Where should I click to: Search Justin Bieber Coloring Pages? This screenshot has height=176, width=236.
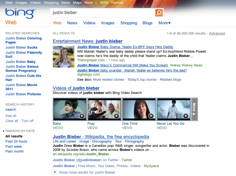(x=24, y=40)
